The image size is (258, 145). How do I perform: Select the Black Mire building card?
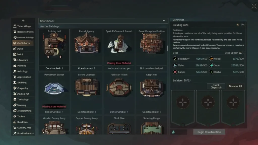click(x=119, y=125)
